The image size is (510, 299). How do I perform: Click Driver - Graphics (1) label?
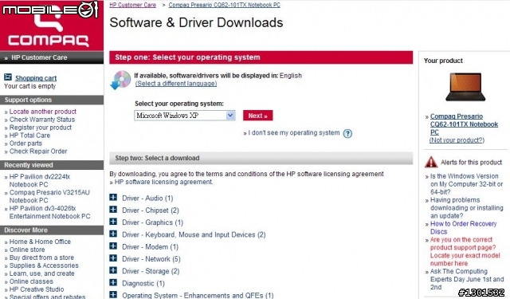[152, 222]
